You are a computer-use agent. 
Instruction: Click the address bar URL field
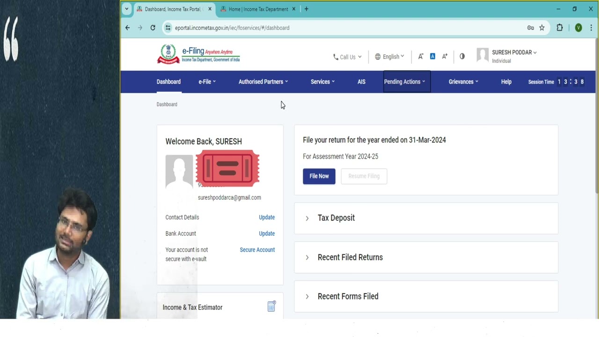(x=346, y=28)
